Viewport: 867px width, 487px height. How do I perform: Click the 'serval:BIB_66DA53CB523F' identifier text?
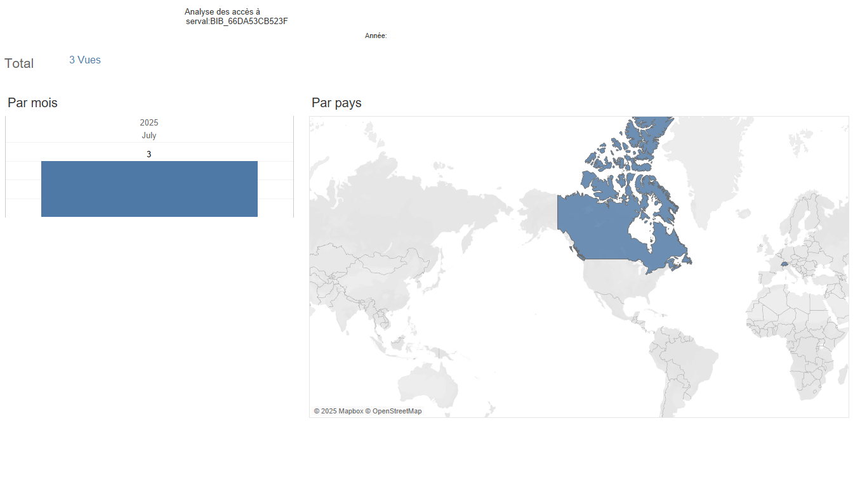237,22
